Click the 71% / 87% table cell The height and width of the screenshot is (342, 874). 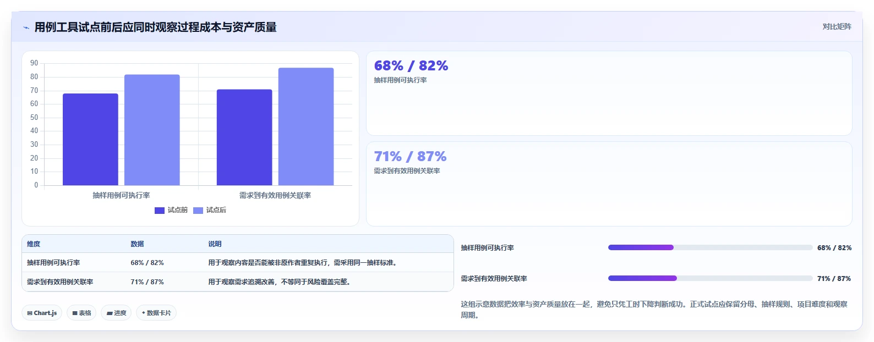pos(147,282)
